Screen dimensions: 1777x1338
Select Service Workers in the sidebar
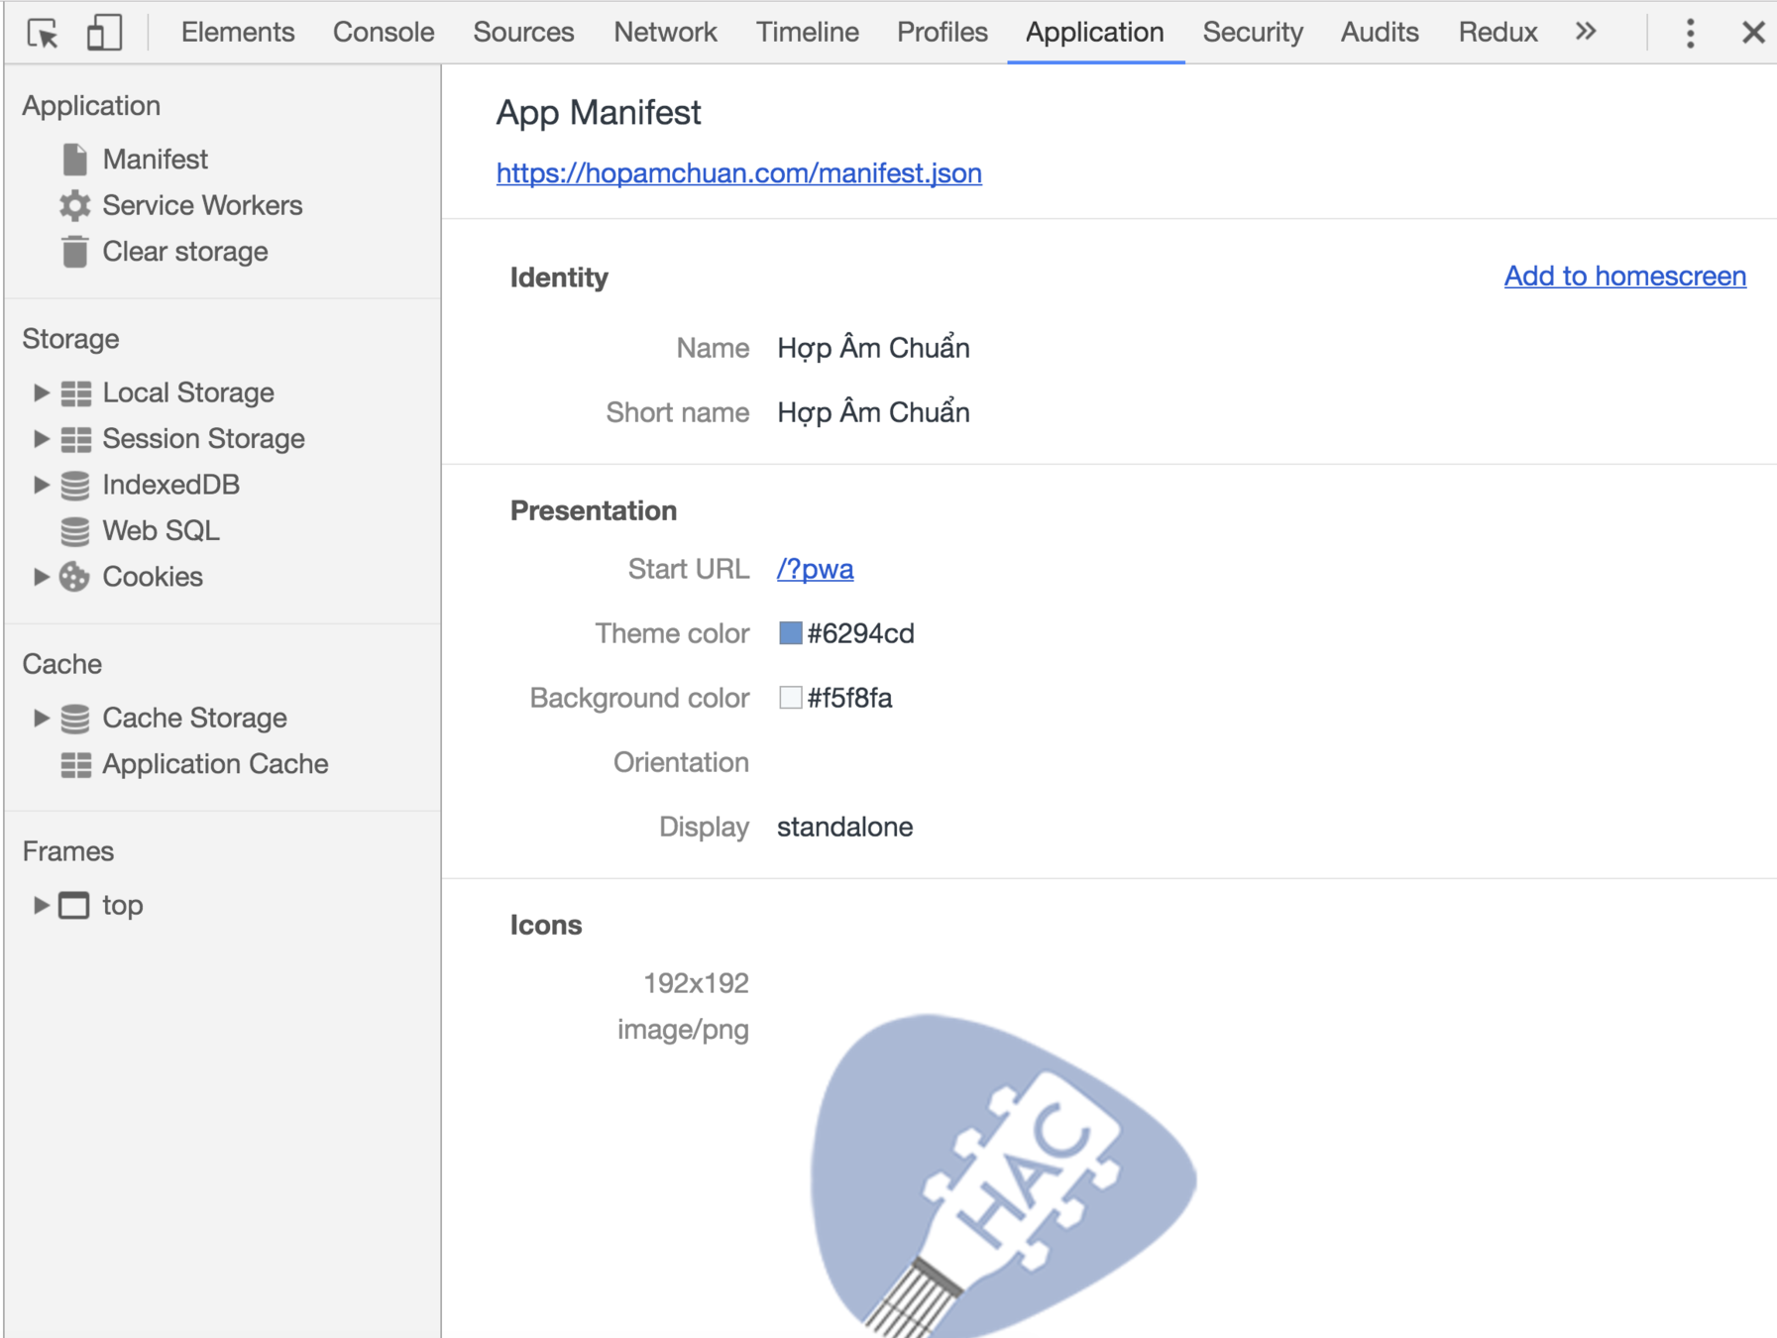point(202,205)
